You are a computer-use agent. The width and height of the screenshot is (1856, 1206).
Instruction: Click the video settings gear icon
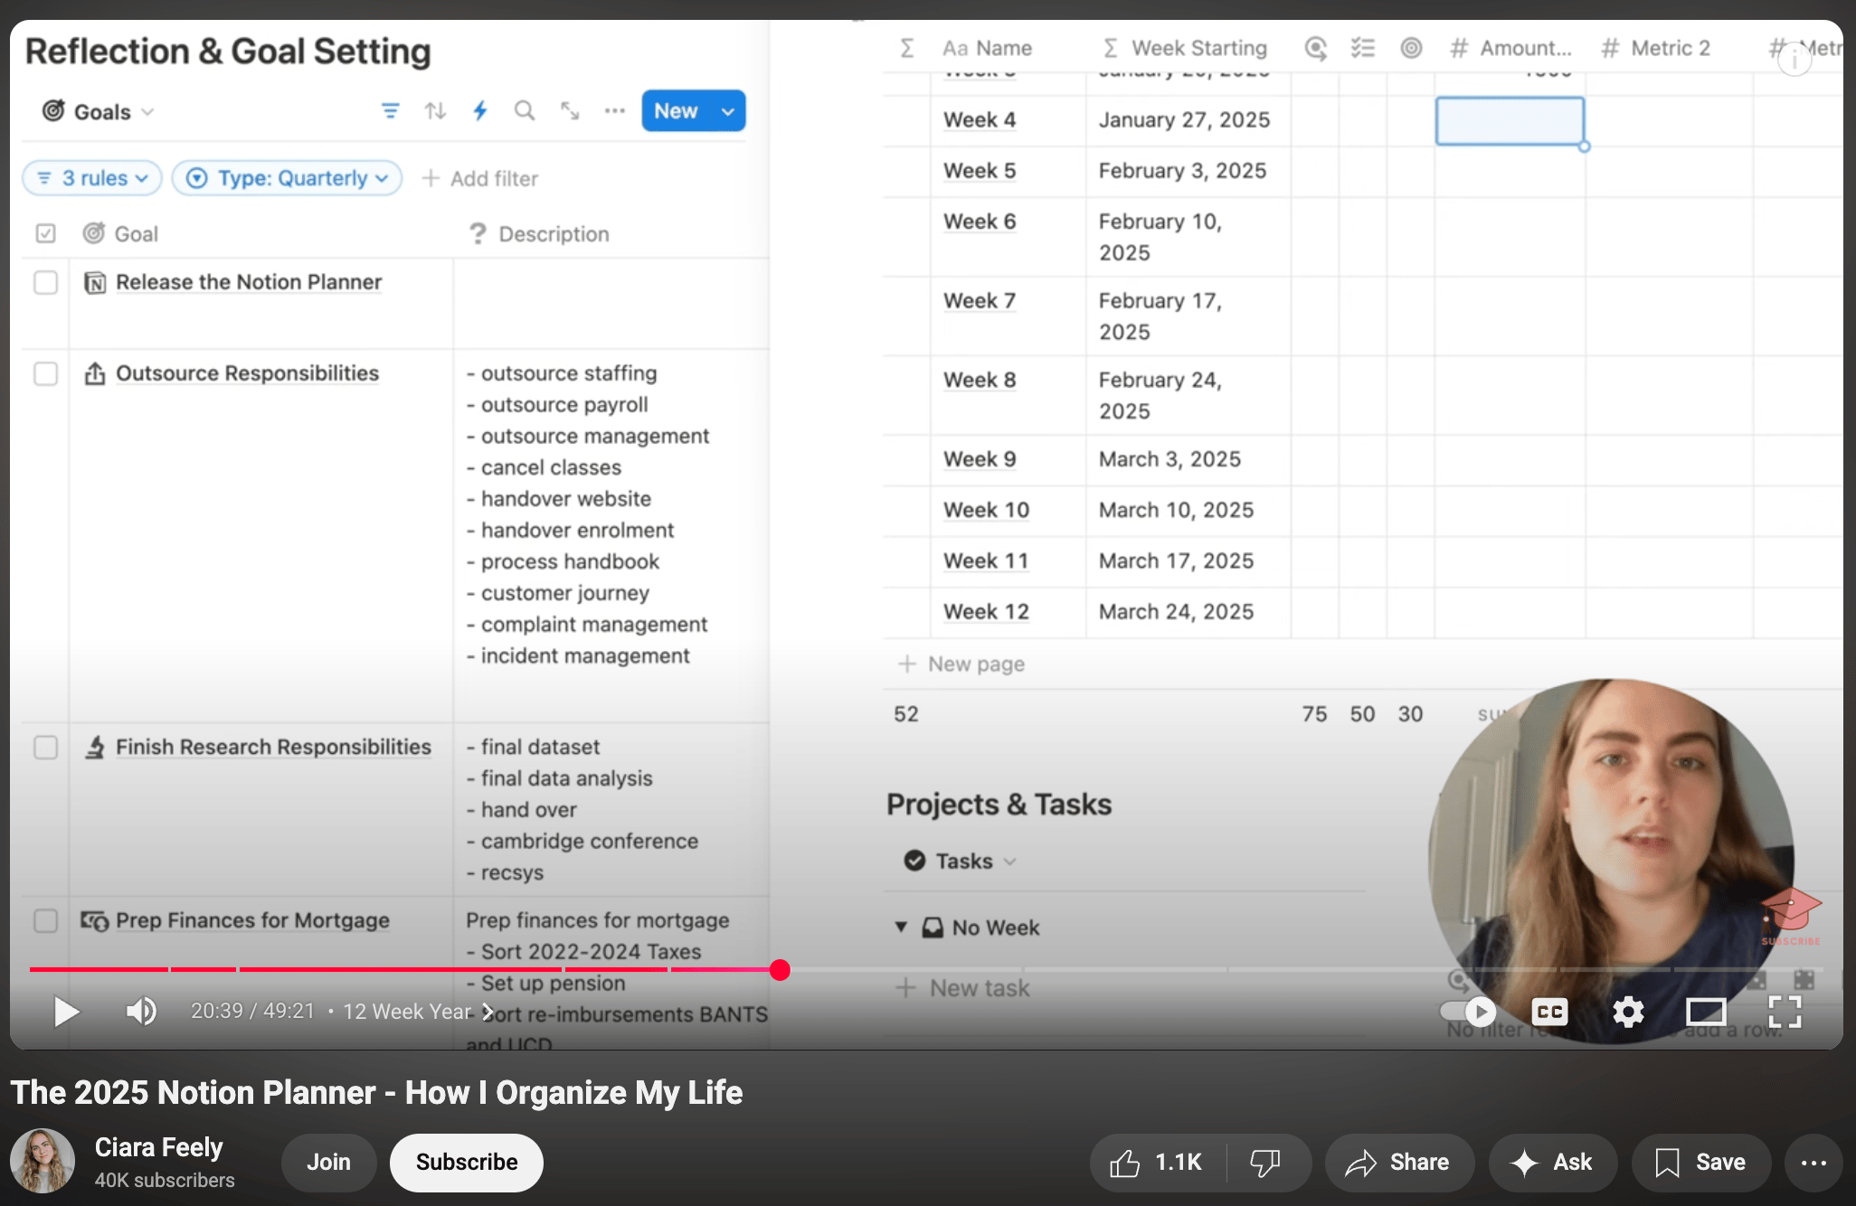point(1628,1012)
